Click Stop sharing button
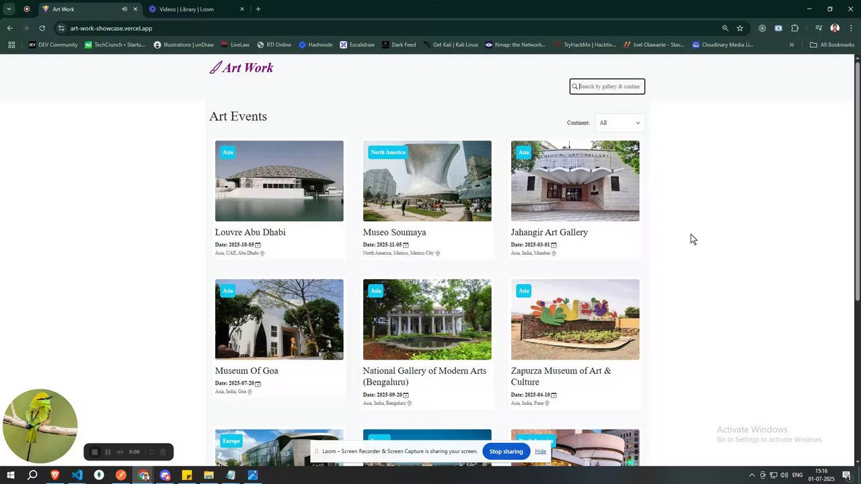Image resolution: width=861 pixels, height=484 pixels. click(506, 451)
